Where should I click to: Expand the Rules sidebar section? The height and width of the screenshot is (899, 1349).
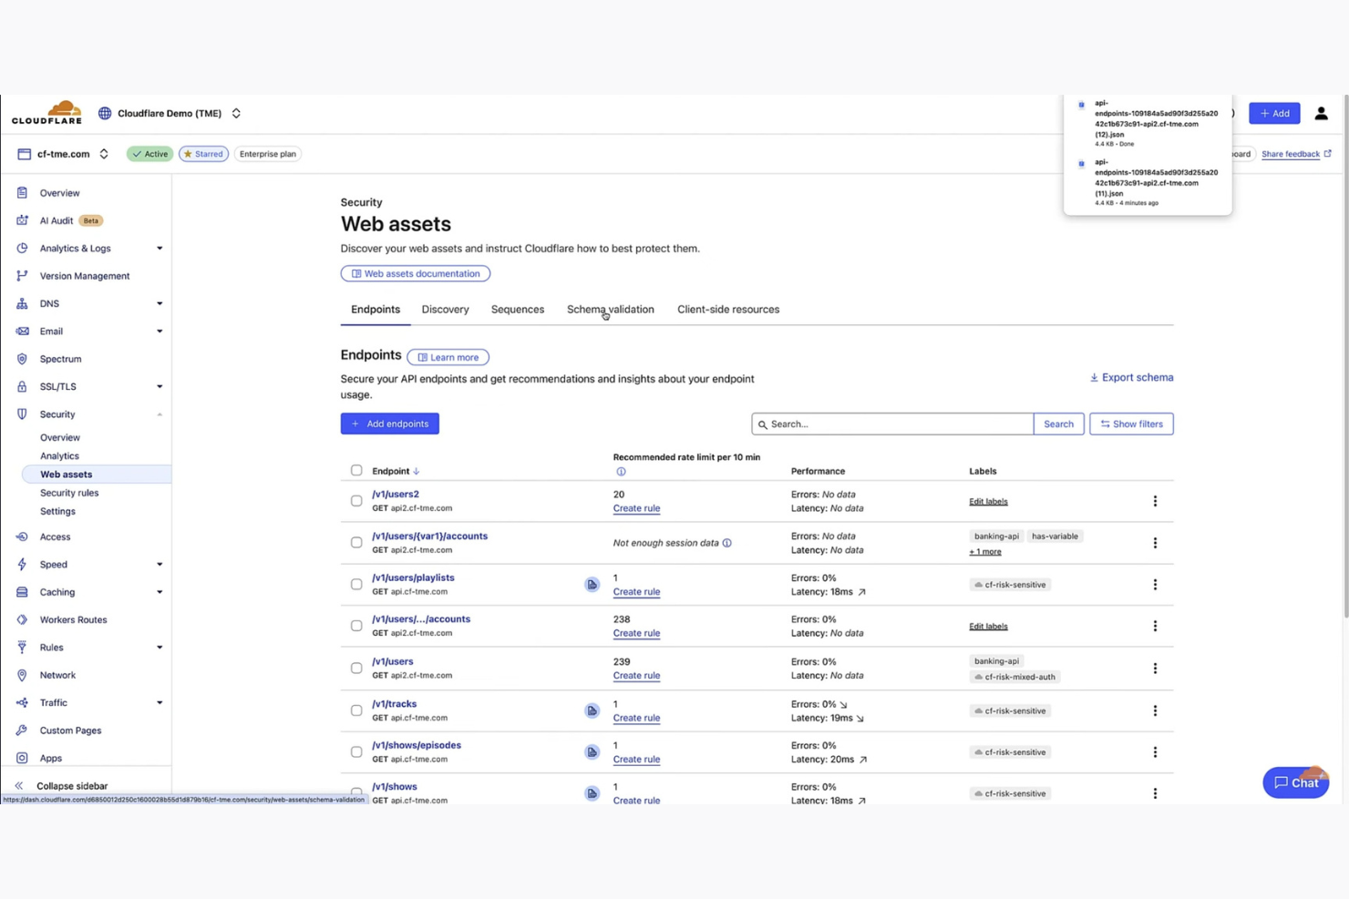(x=160, y=648)
